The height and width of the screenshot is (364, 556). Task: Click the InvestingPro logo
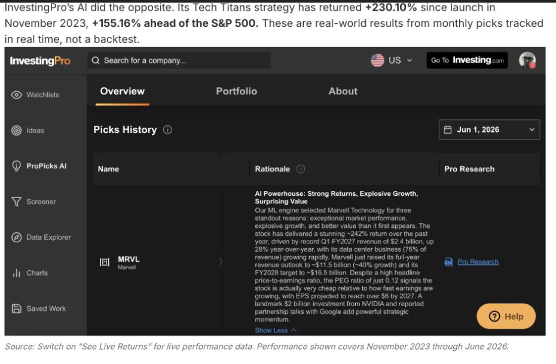[40, 60]
